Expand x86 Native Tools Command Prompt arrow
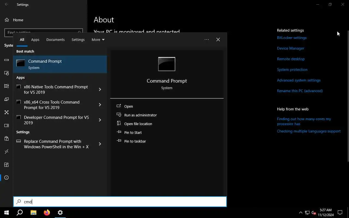 tap(100, 89)
